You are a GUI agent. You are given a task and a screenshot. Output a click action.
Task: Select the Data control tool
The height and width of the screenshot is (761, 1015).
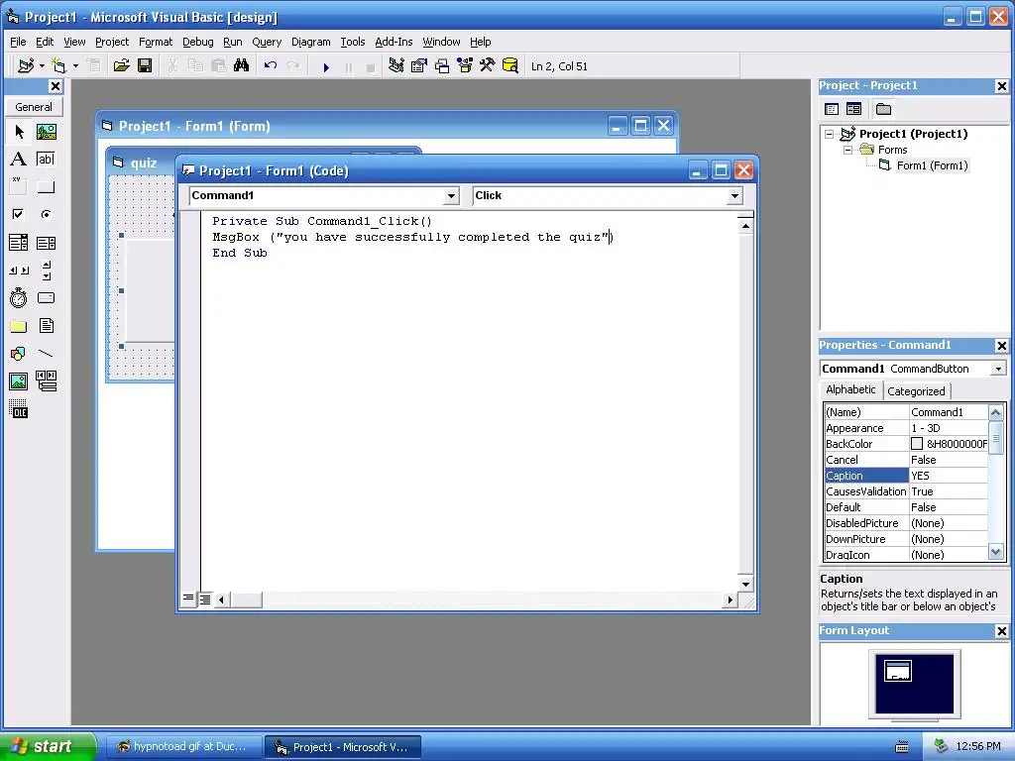[x=46, y=381]
